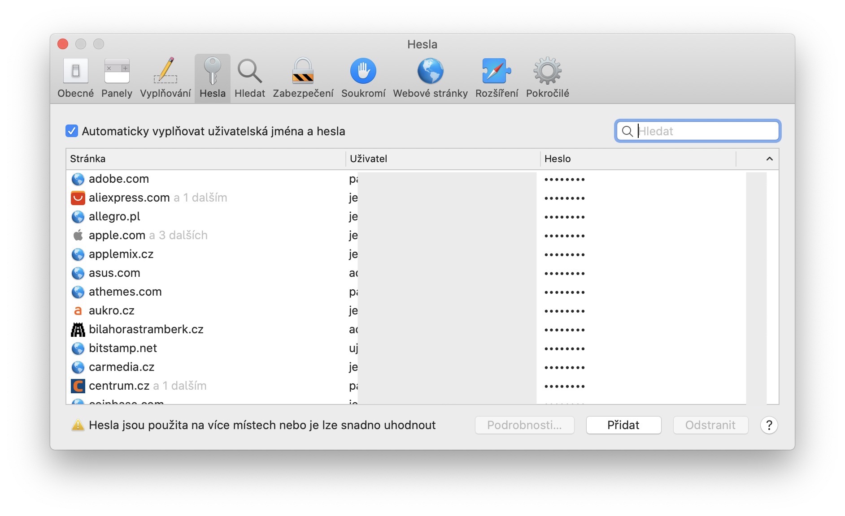
Task: Click the hidden password dots for adobe.com
Action: [x=565, y=180]
